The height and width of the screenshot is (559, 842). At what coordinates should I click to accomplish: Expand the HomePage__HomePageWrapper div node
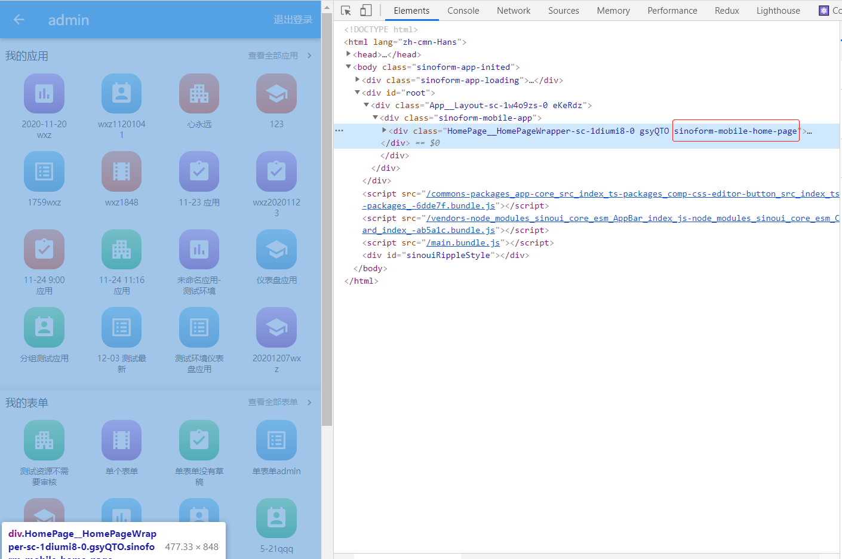point(385,130)
